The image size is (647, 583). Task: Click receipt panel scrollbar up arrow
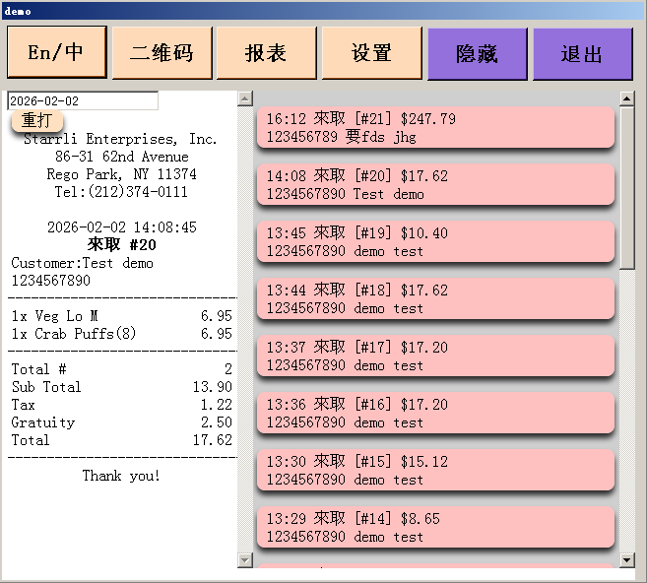[x=245, y=98]
